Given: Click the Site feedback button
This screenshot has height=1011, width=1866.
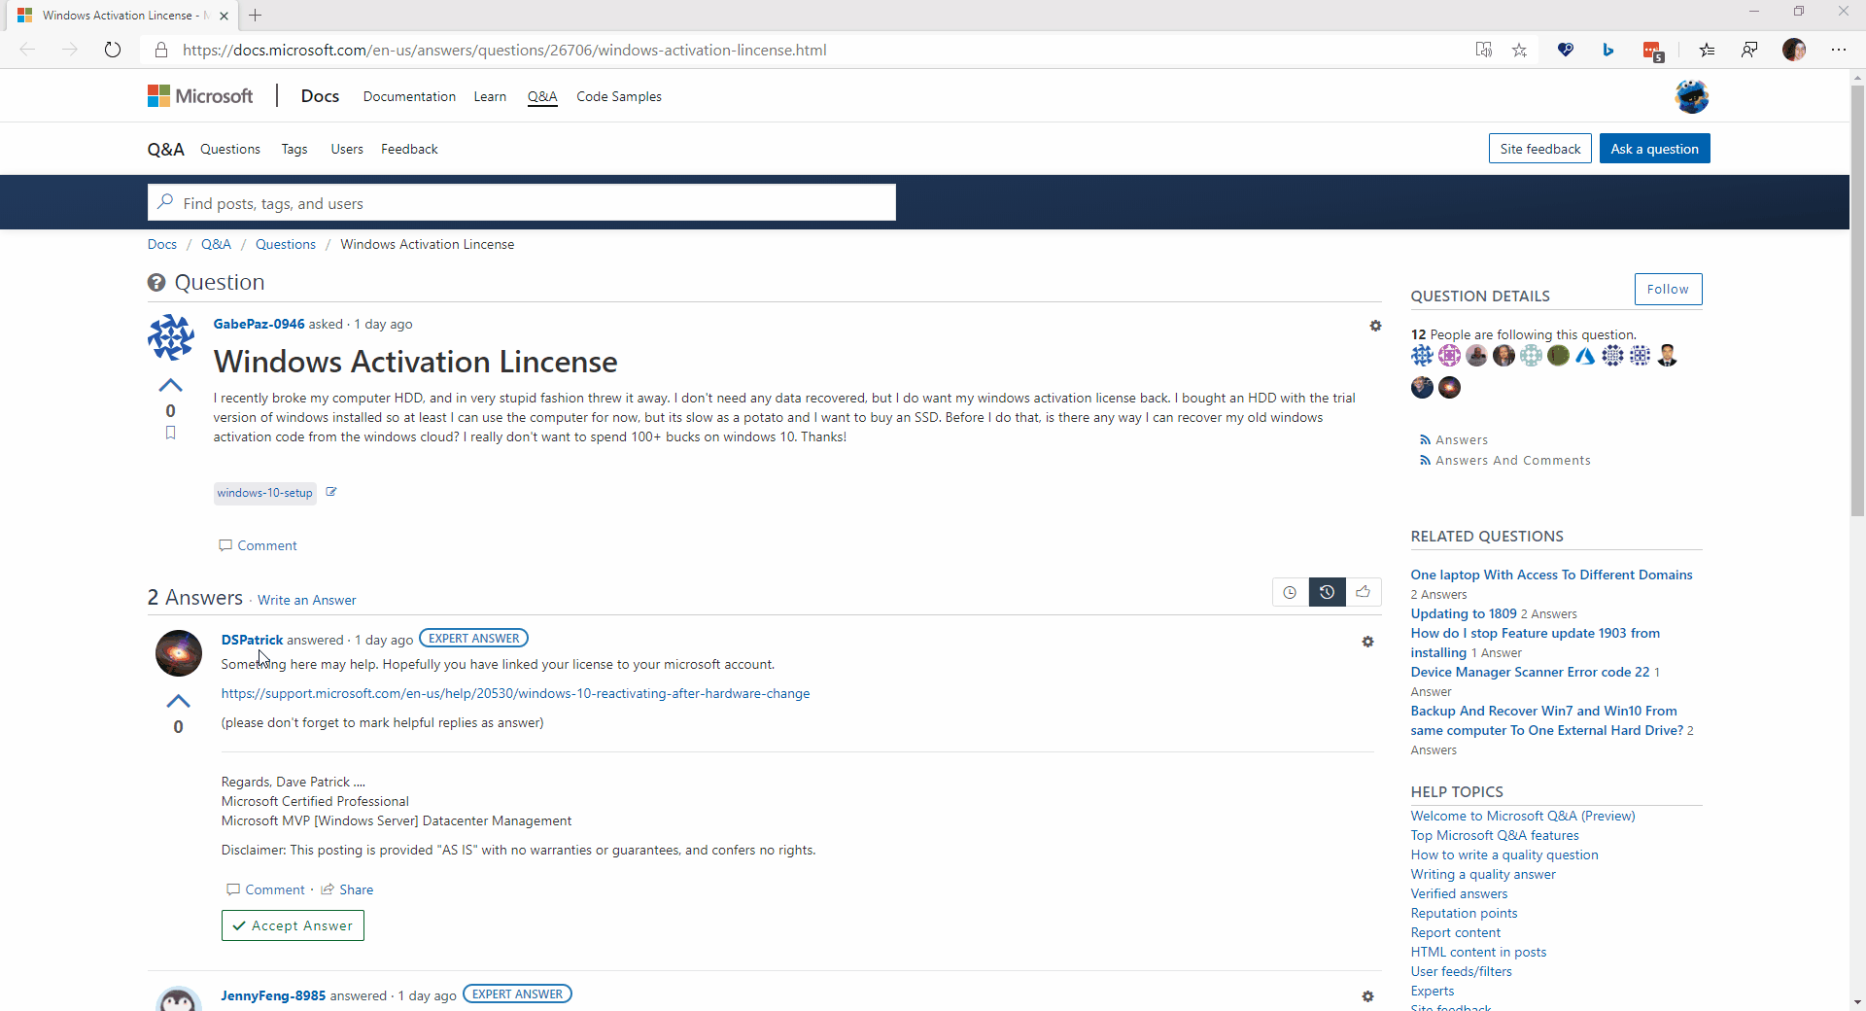Looking at the screenshot, I should (x=1540, y=149).
